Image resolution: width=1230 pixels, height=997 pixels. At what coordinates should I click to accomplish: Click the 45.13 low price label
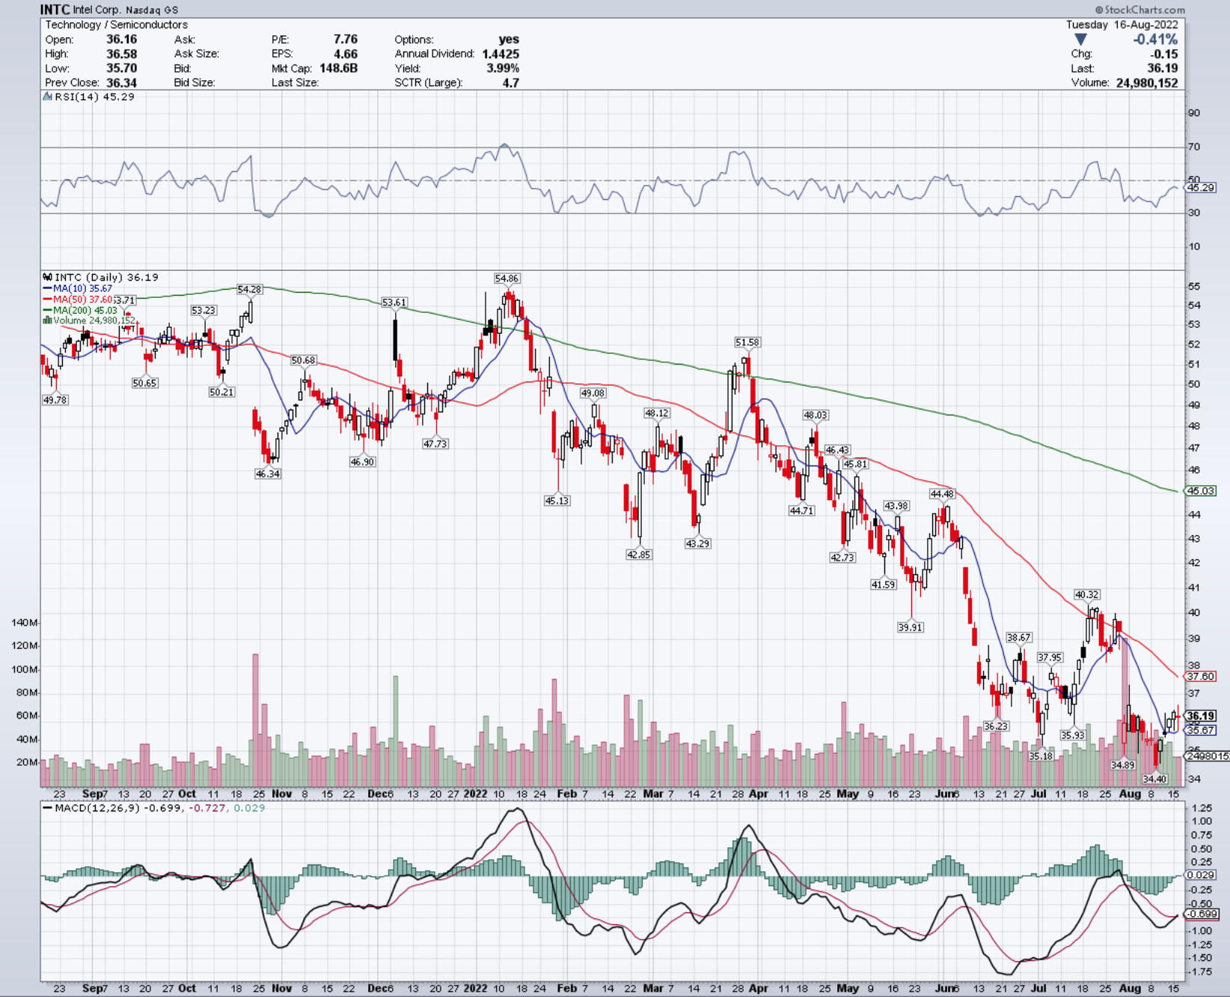(x=557, y=501)
